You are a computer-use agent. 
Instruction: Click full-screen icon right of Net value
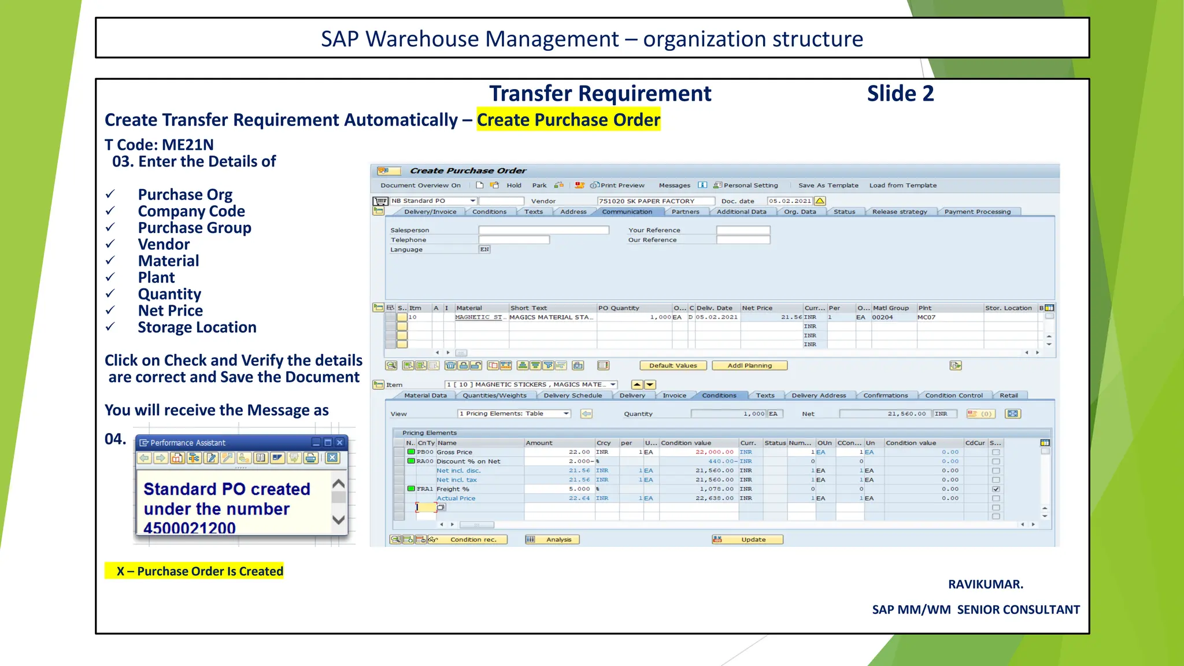[x=1013, y=413]
